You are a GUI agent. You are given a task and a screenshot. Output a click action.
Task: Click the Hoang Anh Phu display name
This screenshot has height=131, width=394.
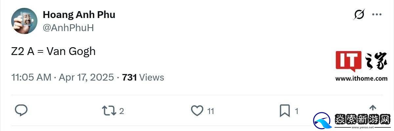tap(79, 15)
